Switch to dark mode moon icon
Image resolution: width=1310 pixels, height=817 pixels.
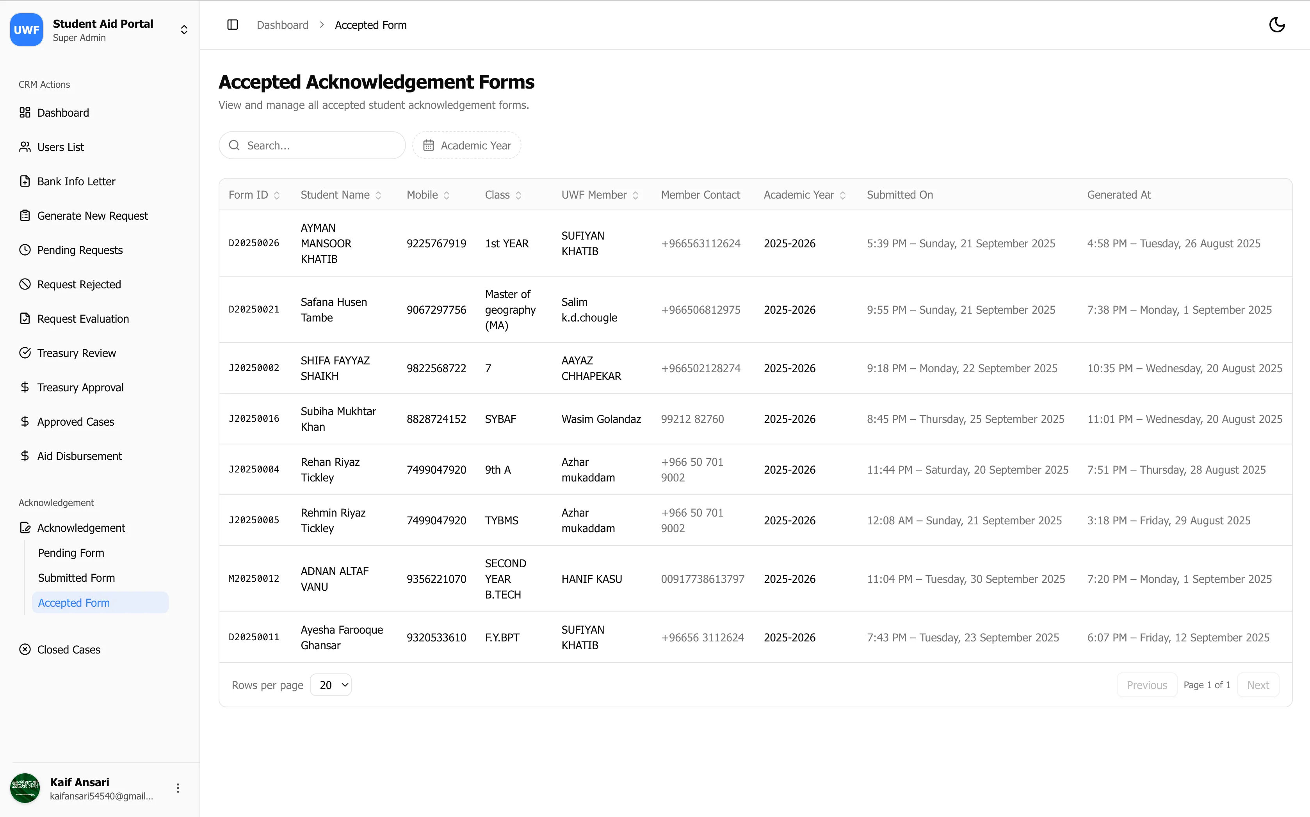pos(1276,25)
